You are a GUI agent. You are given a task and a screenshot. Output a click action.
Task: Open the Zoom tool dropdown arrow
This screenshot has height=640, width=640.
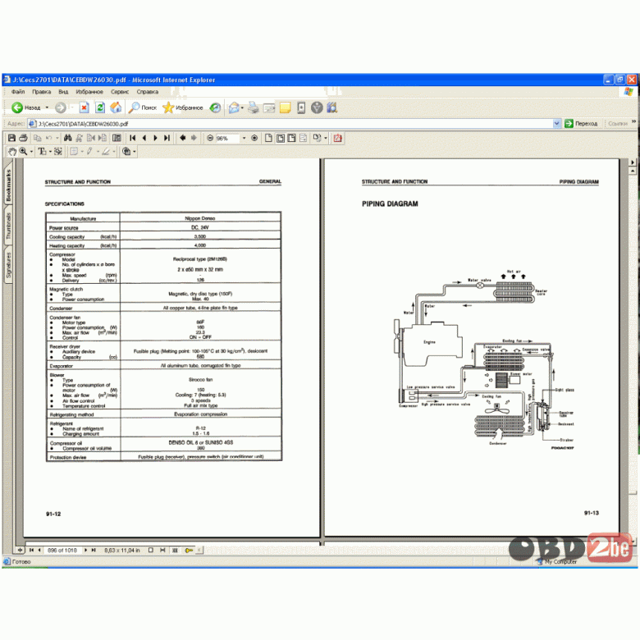coord(31,152)
